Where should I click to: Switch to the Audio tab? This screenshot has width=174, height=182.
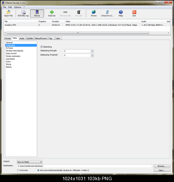22,38
